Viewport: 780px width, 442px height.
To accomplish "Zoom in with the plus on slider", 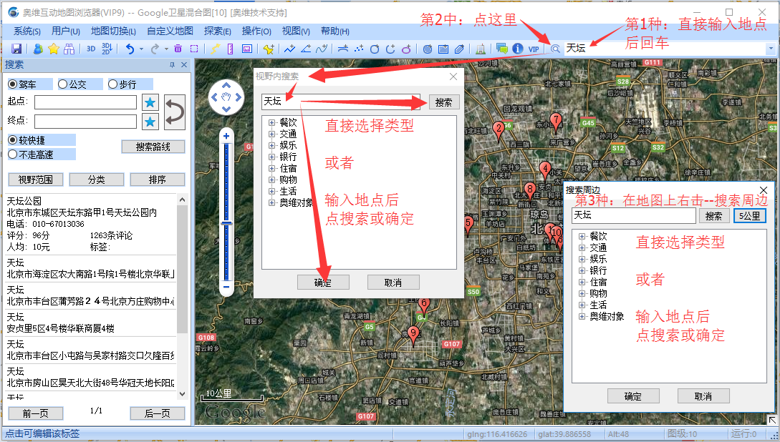I will (x=226, y=136).
